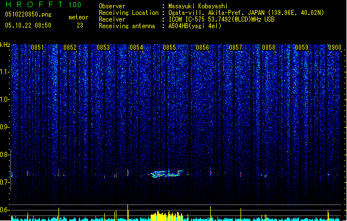Image resolution: width=347 pixels, height=221 pixels.
Task: Click the wide yellow power block below 0855
Action: point(167,216)
